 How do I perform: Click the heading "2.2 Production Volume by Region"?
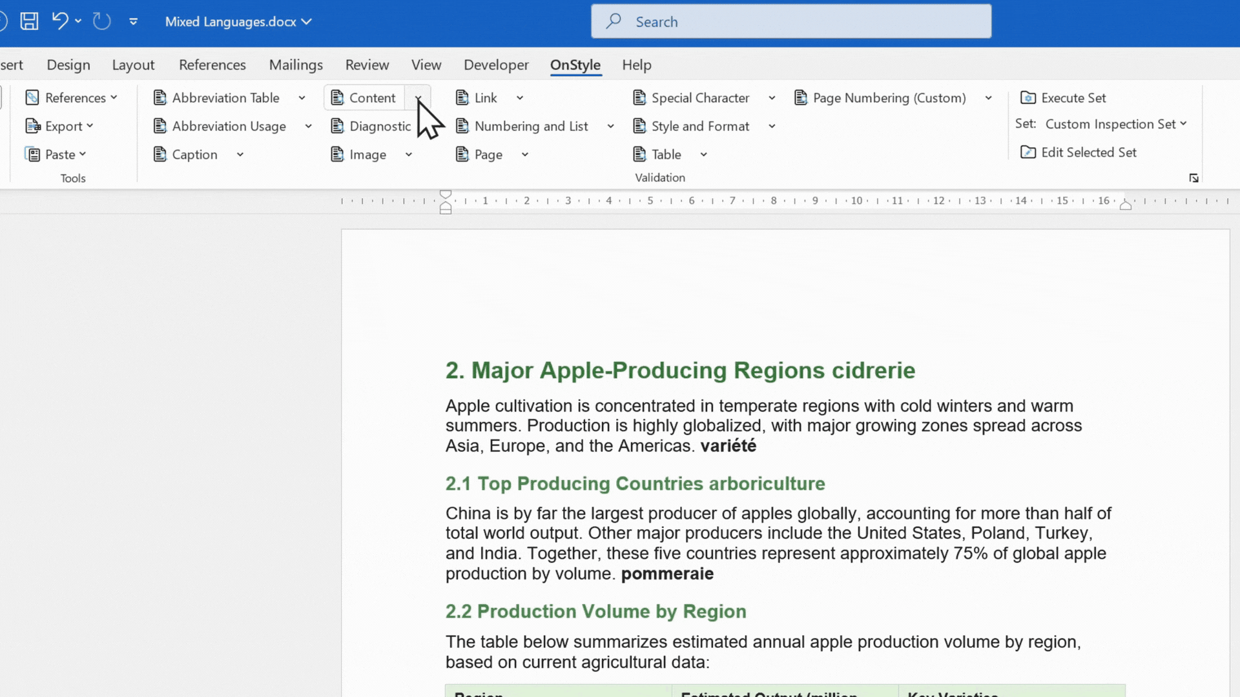(x=596, y=611)
